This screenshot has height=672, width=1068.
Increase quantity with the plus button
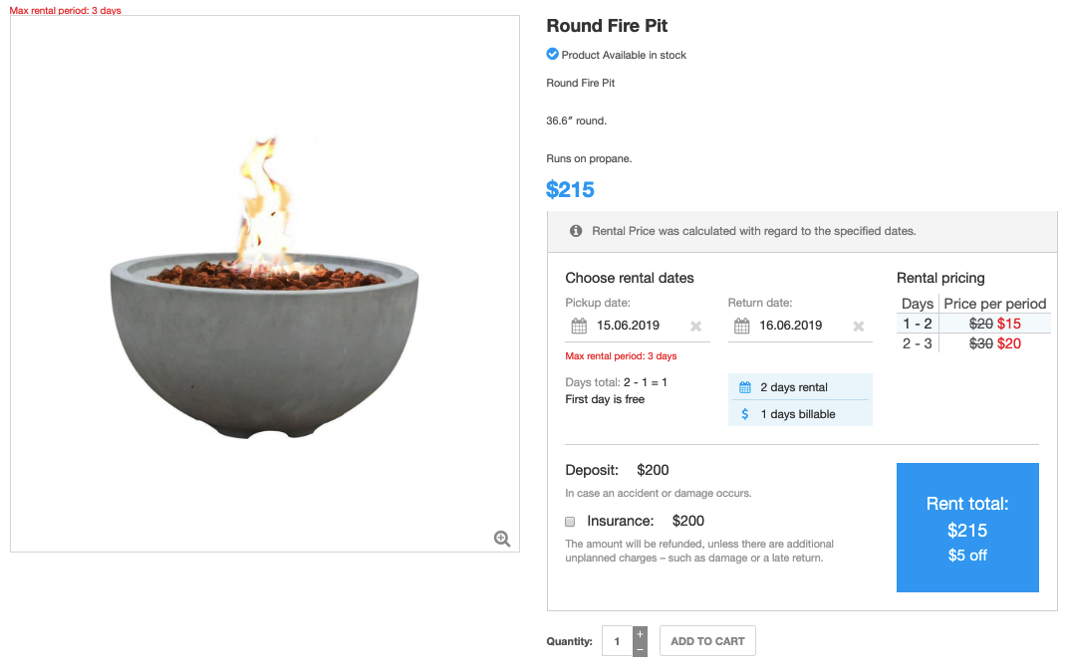(640, 633)
